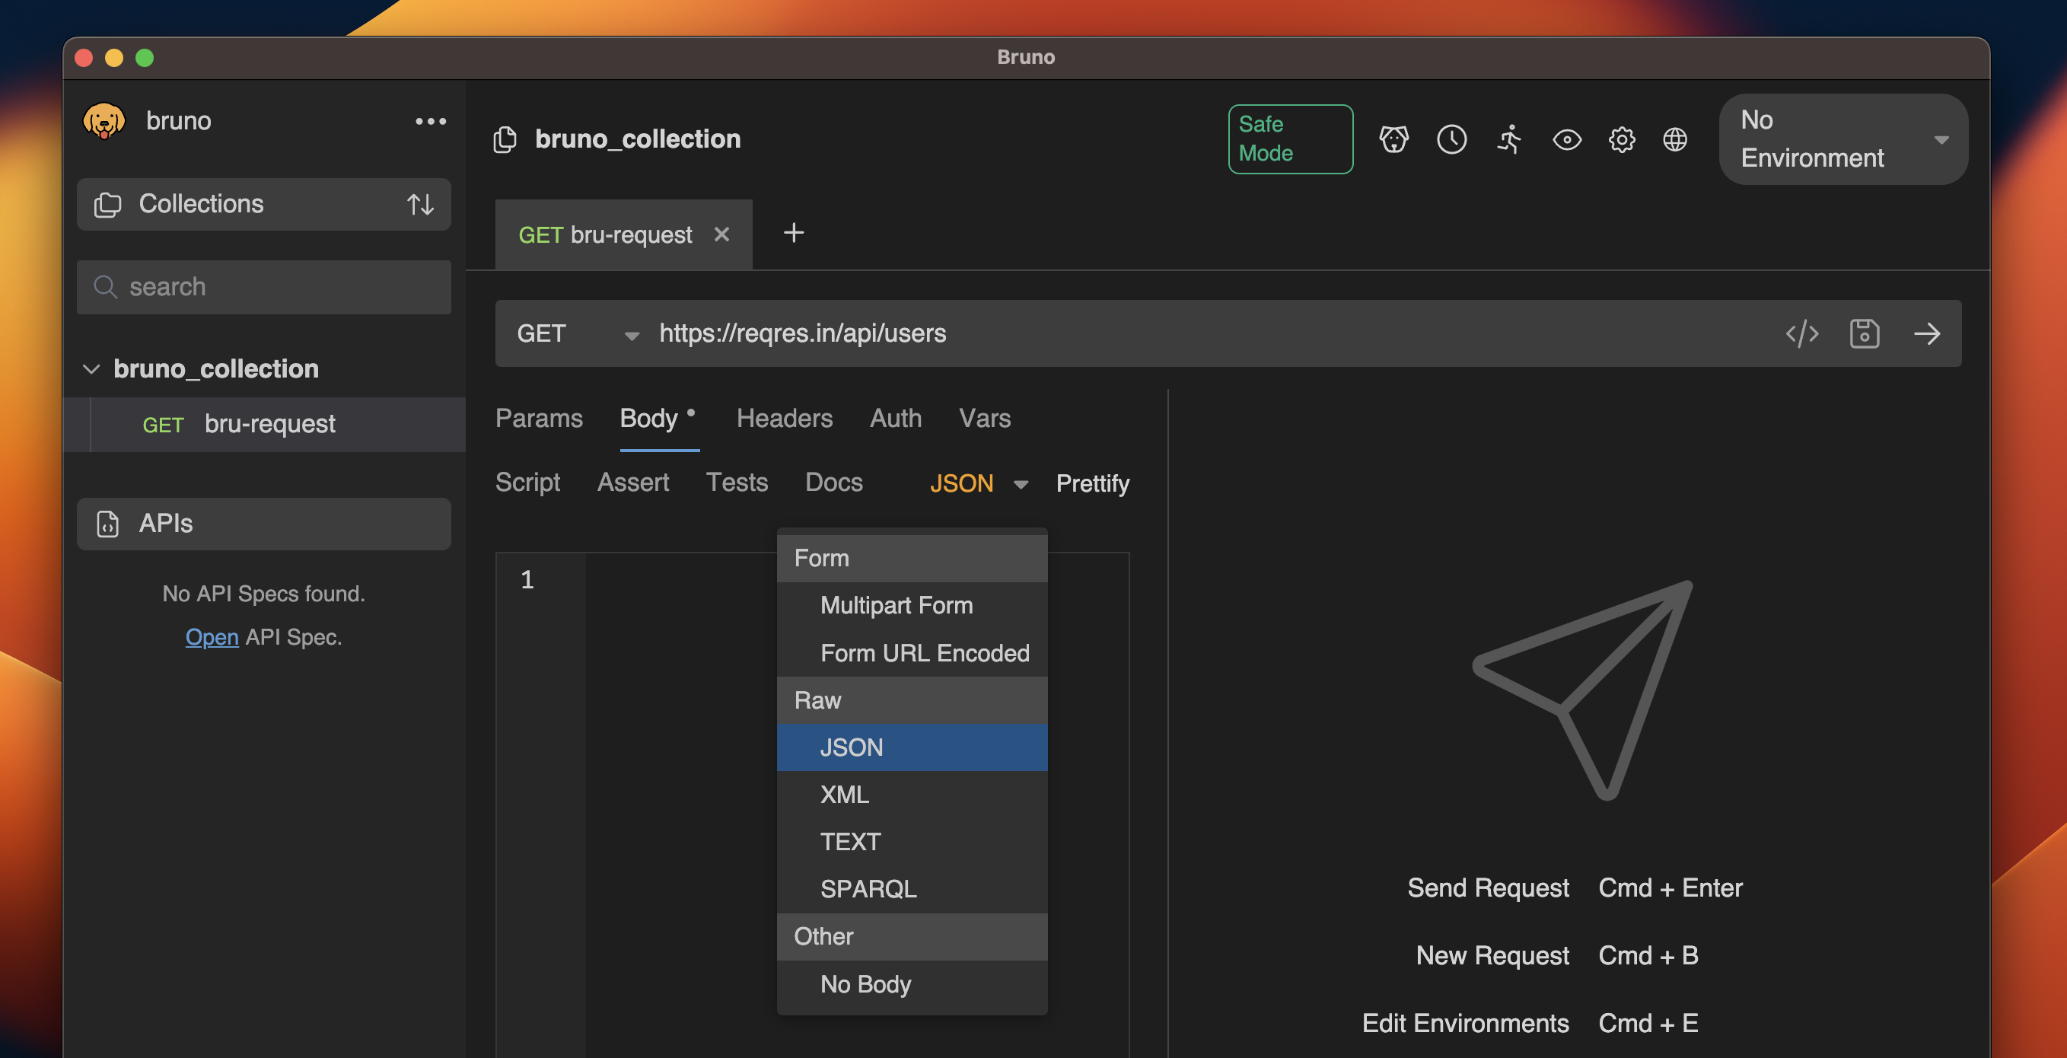The image size is (2067, 1058).
Task: Toggle Safe Mode setting
Action: pyautogui.click(x=1289, y=139)
